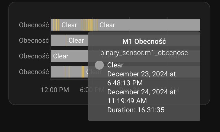Select the third row's leftmost Clear segment
This screenshot has width=220, height=132.
coord(61,56)
